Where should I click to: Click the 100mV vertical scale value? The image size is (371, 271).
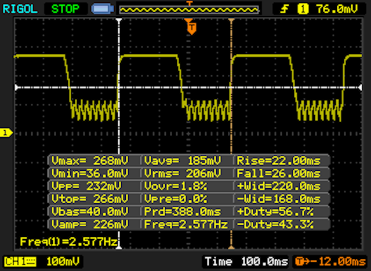pyautogui.click(x=63, y=262)
